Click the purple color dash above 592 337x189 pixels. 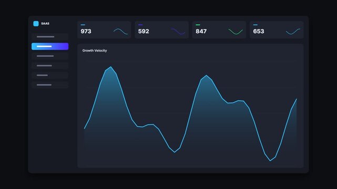(140, 25)
